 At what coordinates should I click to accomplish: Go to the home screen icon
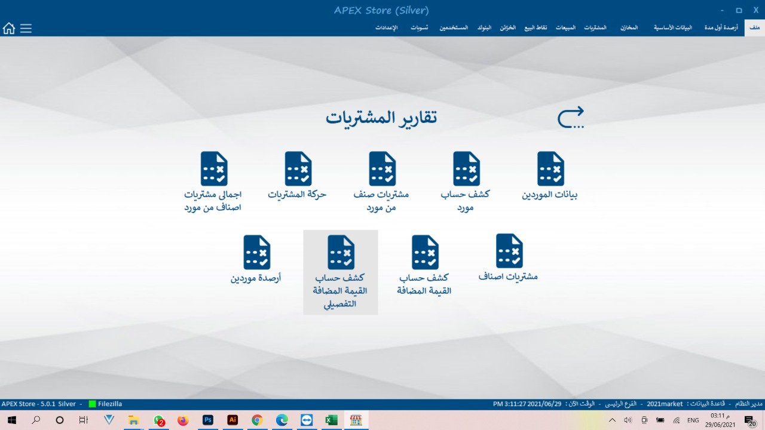[9, 28]
